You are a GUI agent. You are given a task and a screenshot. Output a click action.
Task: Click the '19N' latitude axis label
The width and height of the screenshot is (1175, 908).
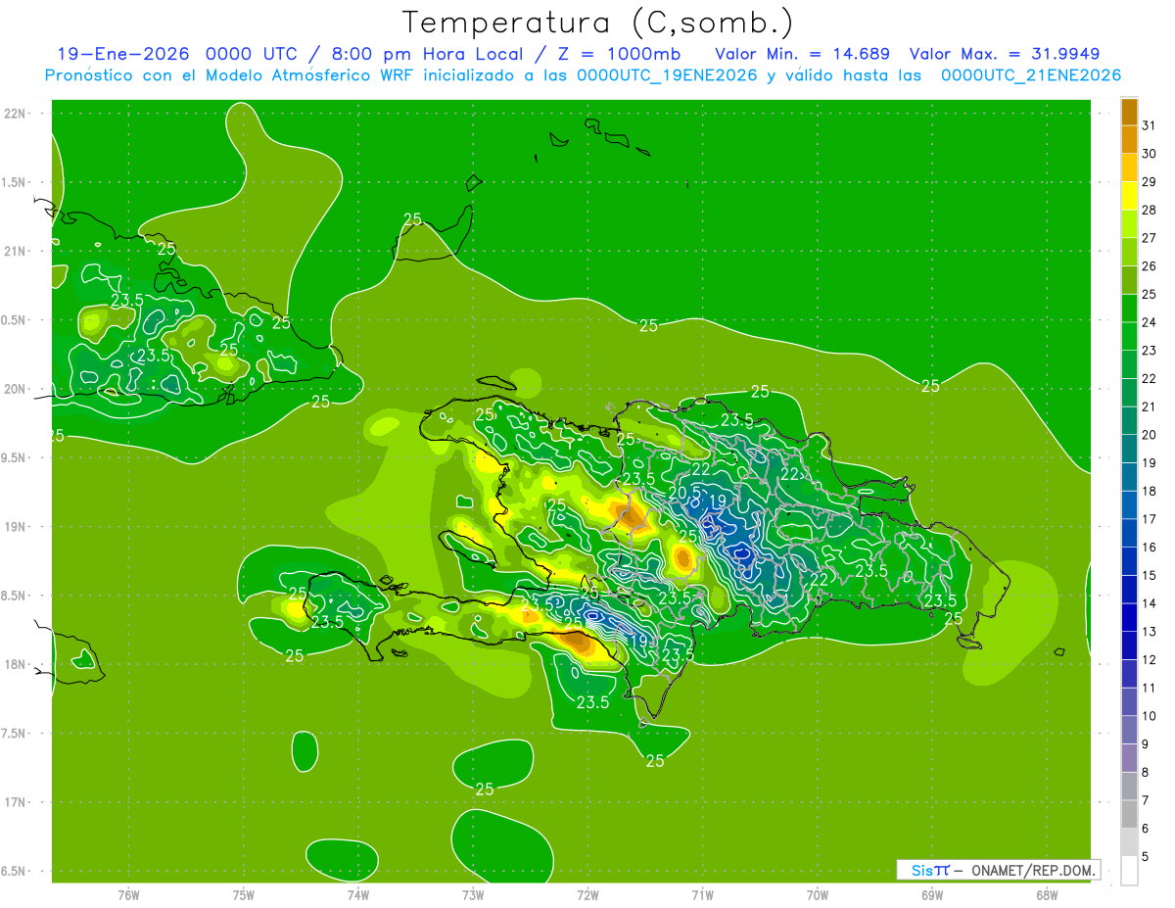tap(16, 527)
